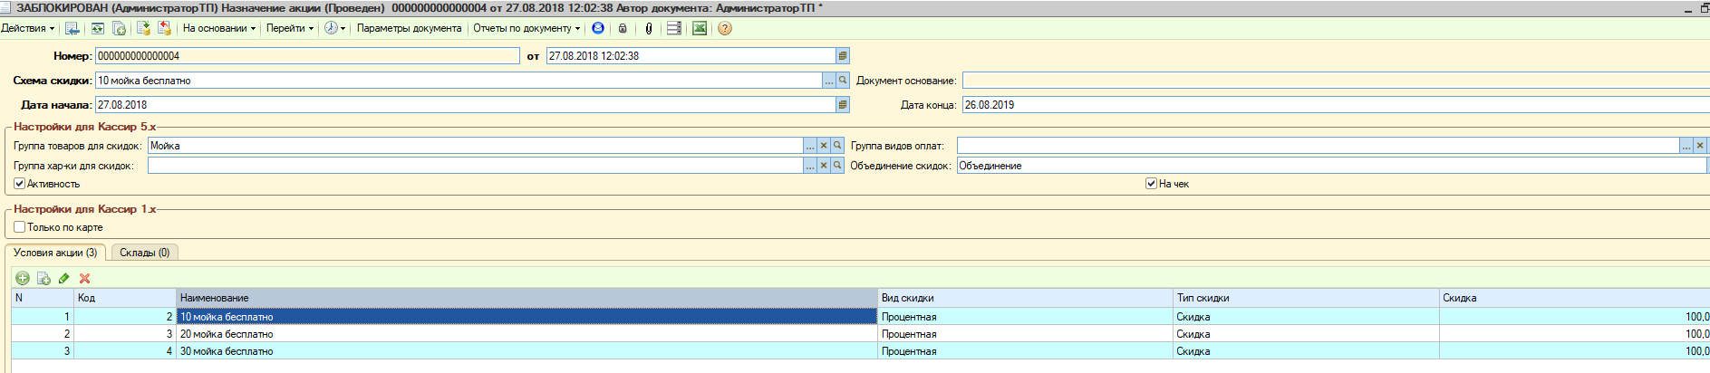The image size is (1710, 373).
Task: Toggle the На чек checkbox
Action: pos(1151,184)
